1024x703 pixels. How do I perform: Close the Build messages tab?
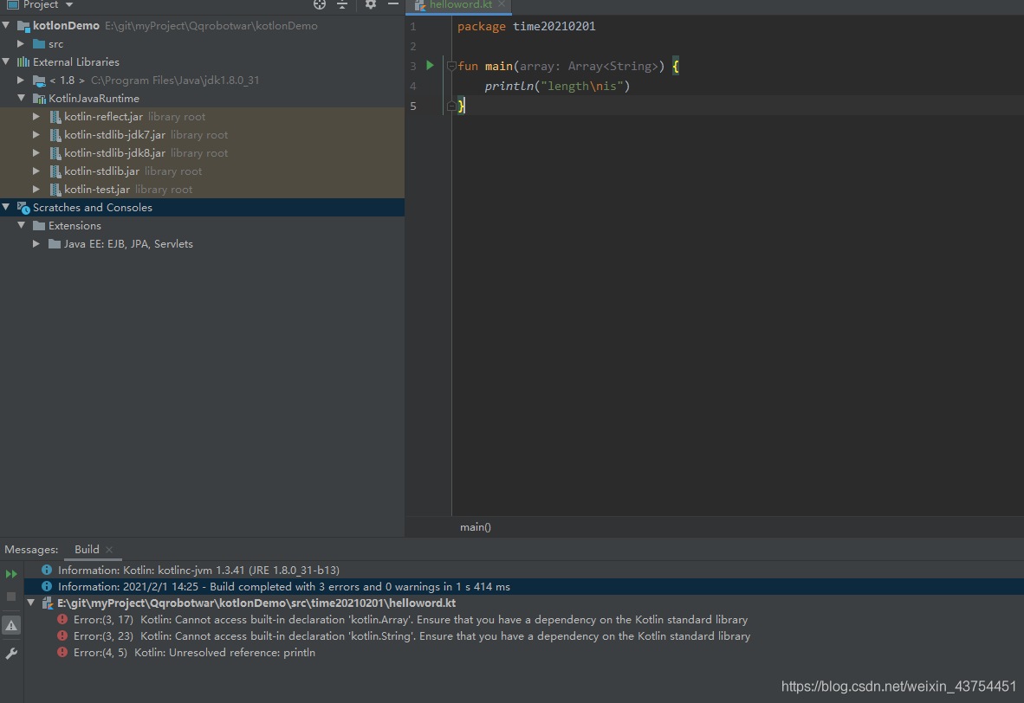[109, 549]
